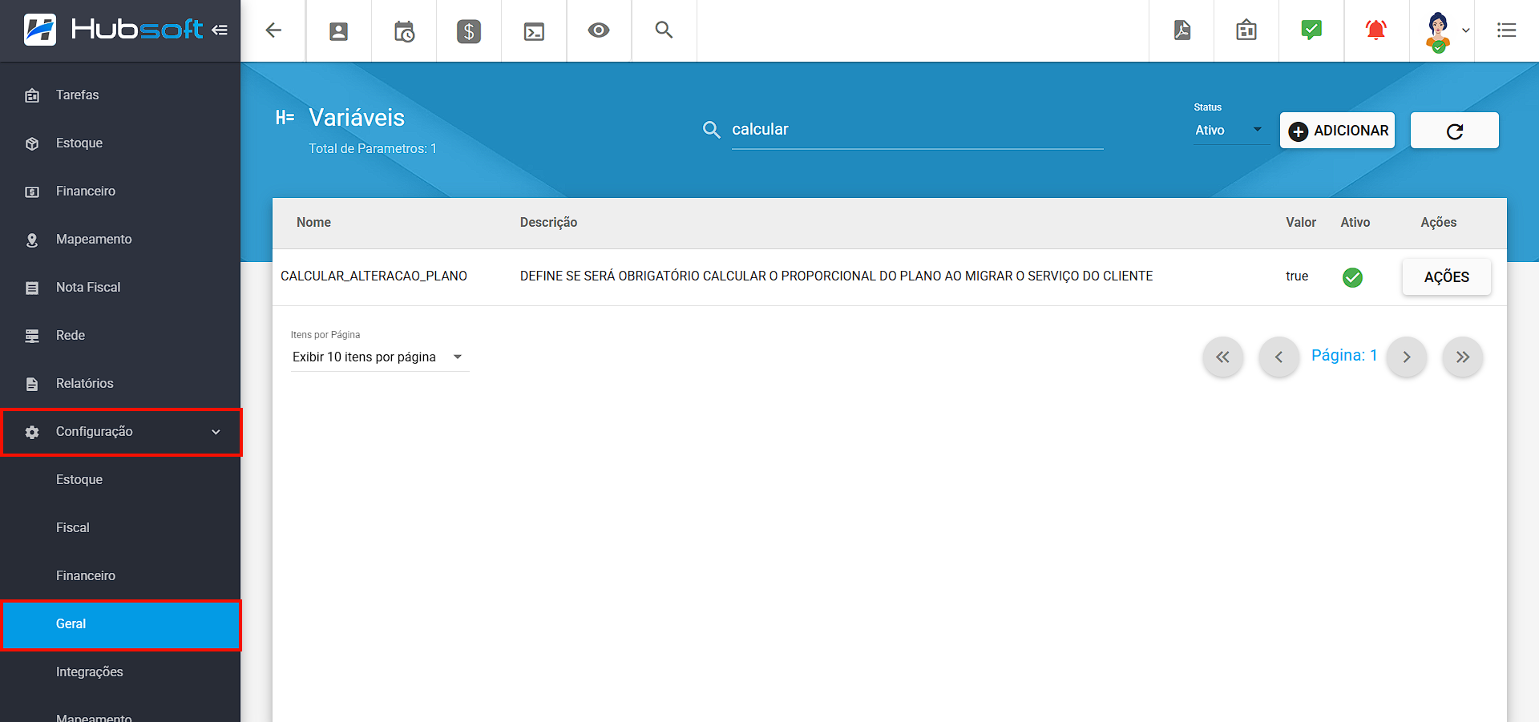1539x722 pixels.
Task: Click the DEFINE SE SERÁ OBRIGATÓRIO description text
Action: click(x=836, y=276)
